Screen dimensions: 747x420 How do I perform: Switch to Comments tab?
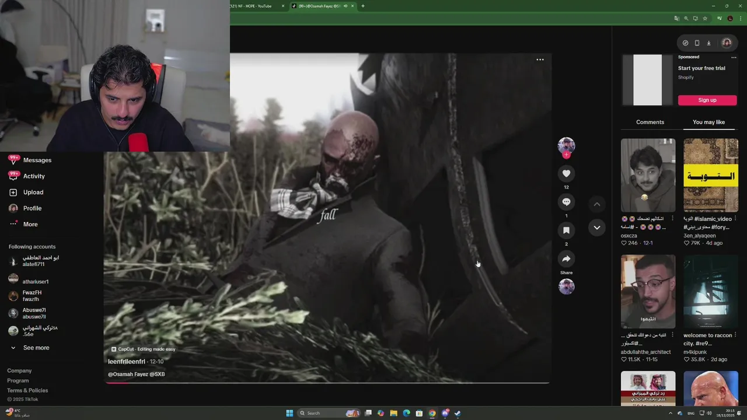tap(650, 122)
